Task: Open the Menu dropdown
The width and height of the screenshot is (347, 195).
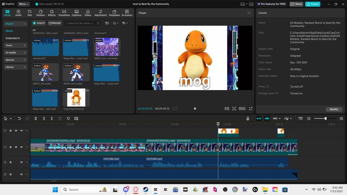Action: [24, 4]
